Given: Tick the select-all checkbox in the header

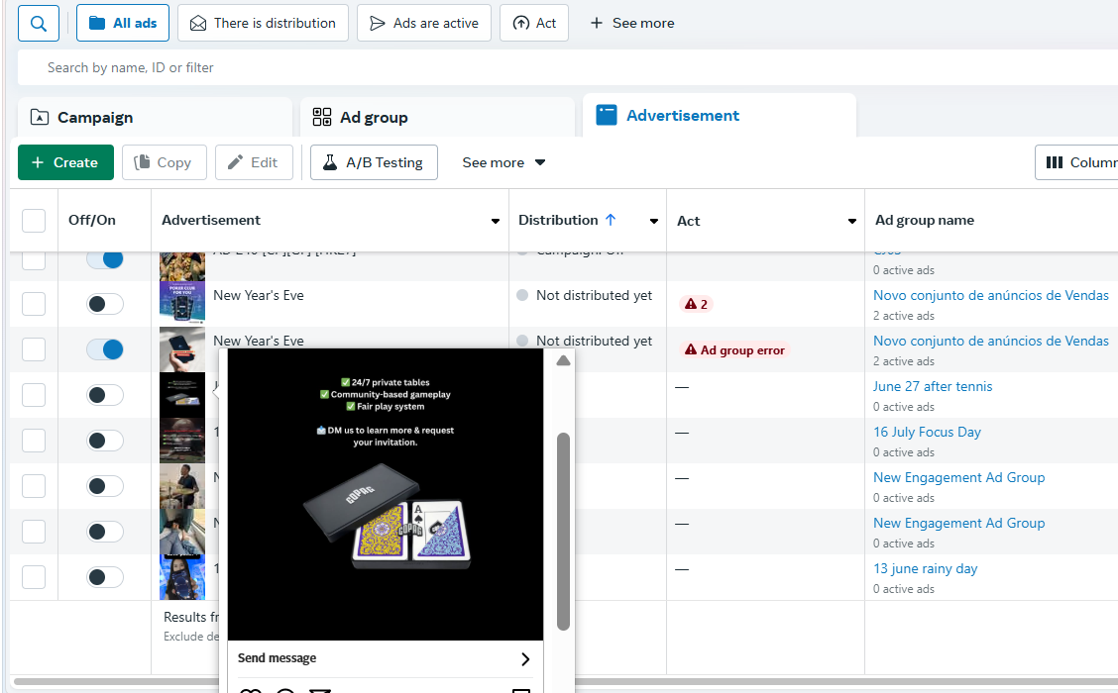Looking at the screenshot, I should click(34, 221).
